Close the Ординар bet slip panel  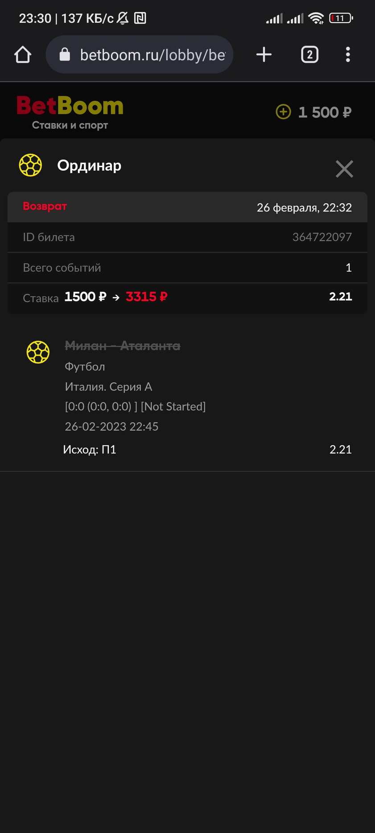(344, 169)
